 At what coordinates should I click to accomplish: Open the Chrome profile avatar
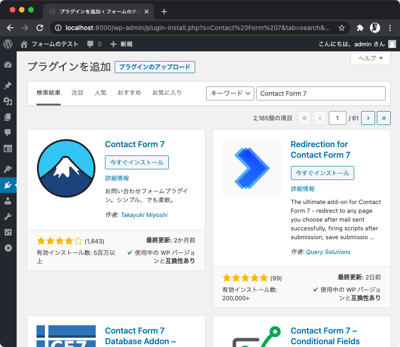coord(375,28)
